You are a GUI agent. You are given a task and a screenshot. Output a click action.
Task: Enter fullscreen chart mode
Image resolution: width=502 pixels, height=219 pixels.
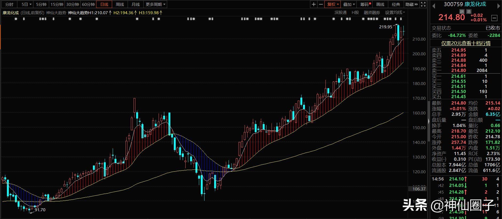pyautogui.click(x=423, y=4)
